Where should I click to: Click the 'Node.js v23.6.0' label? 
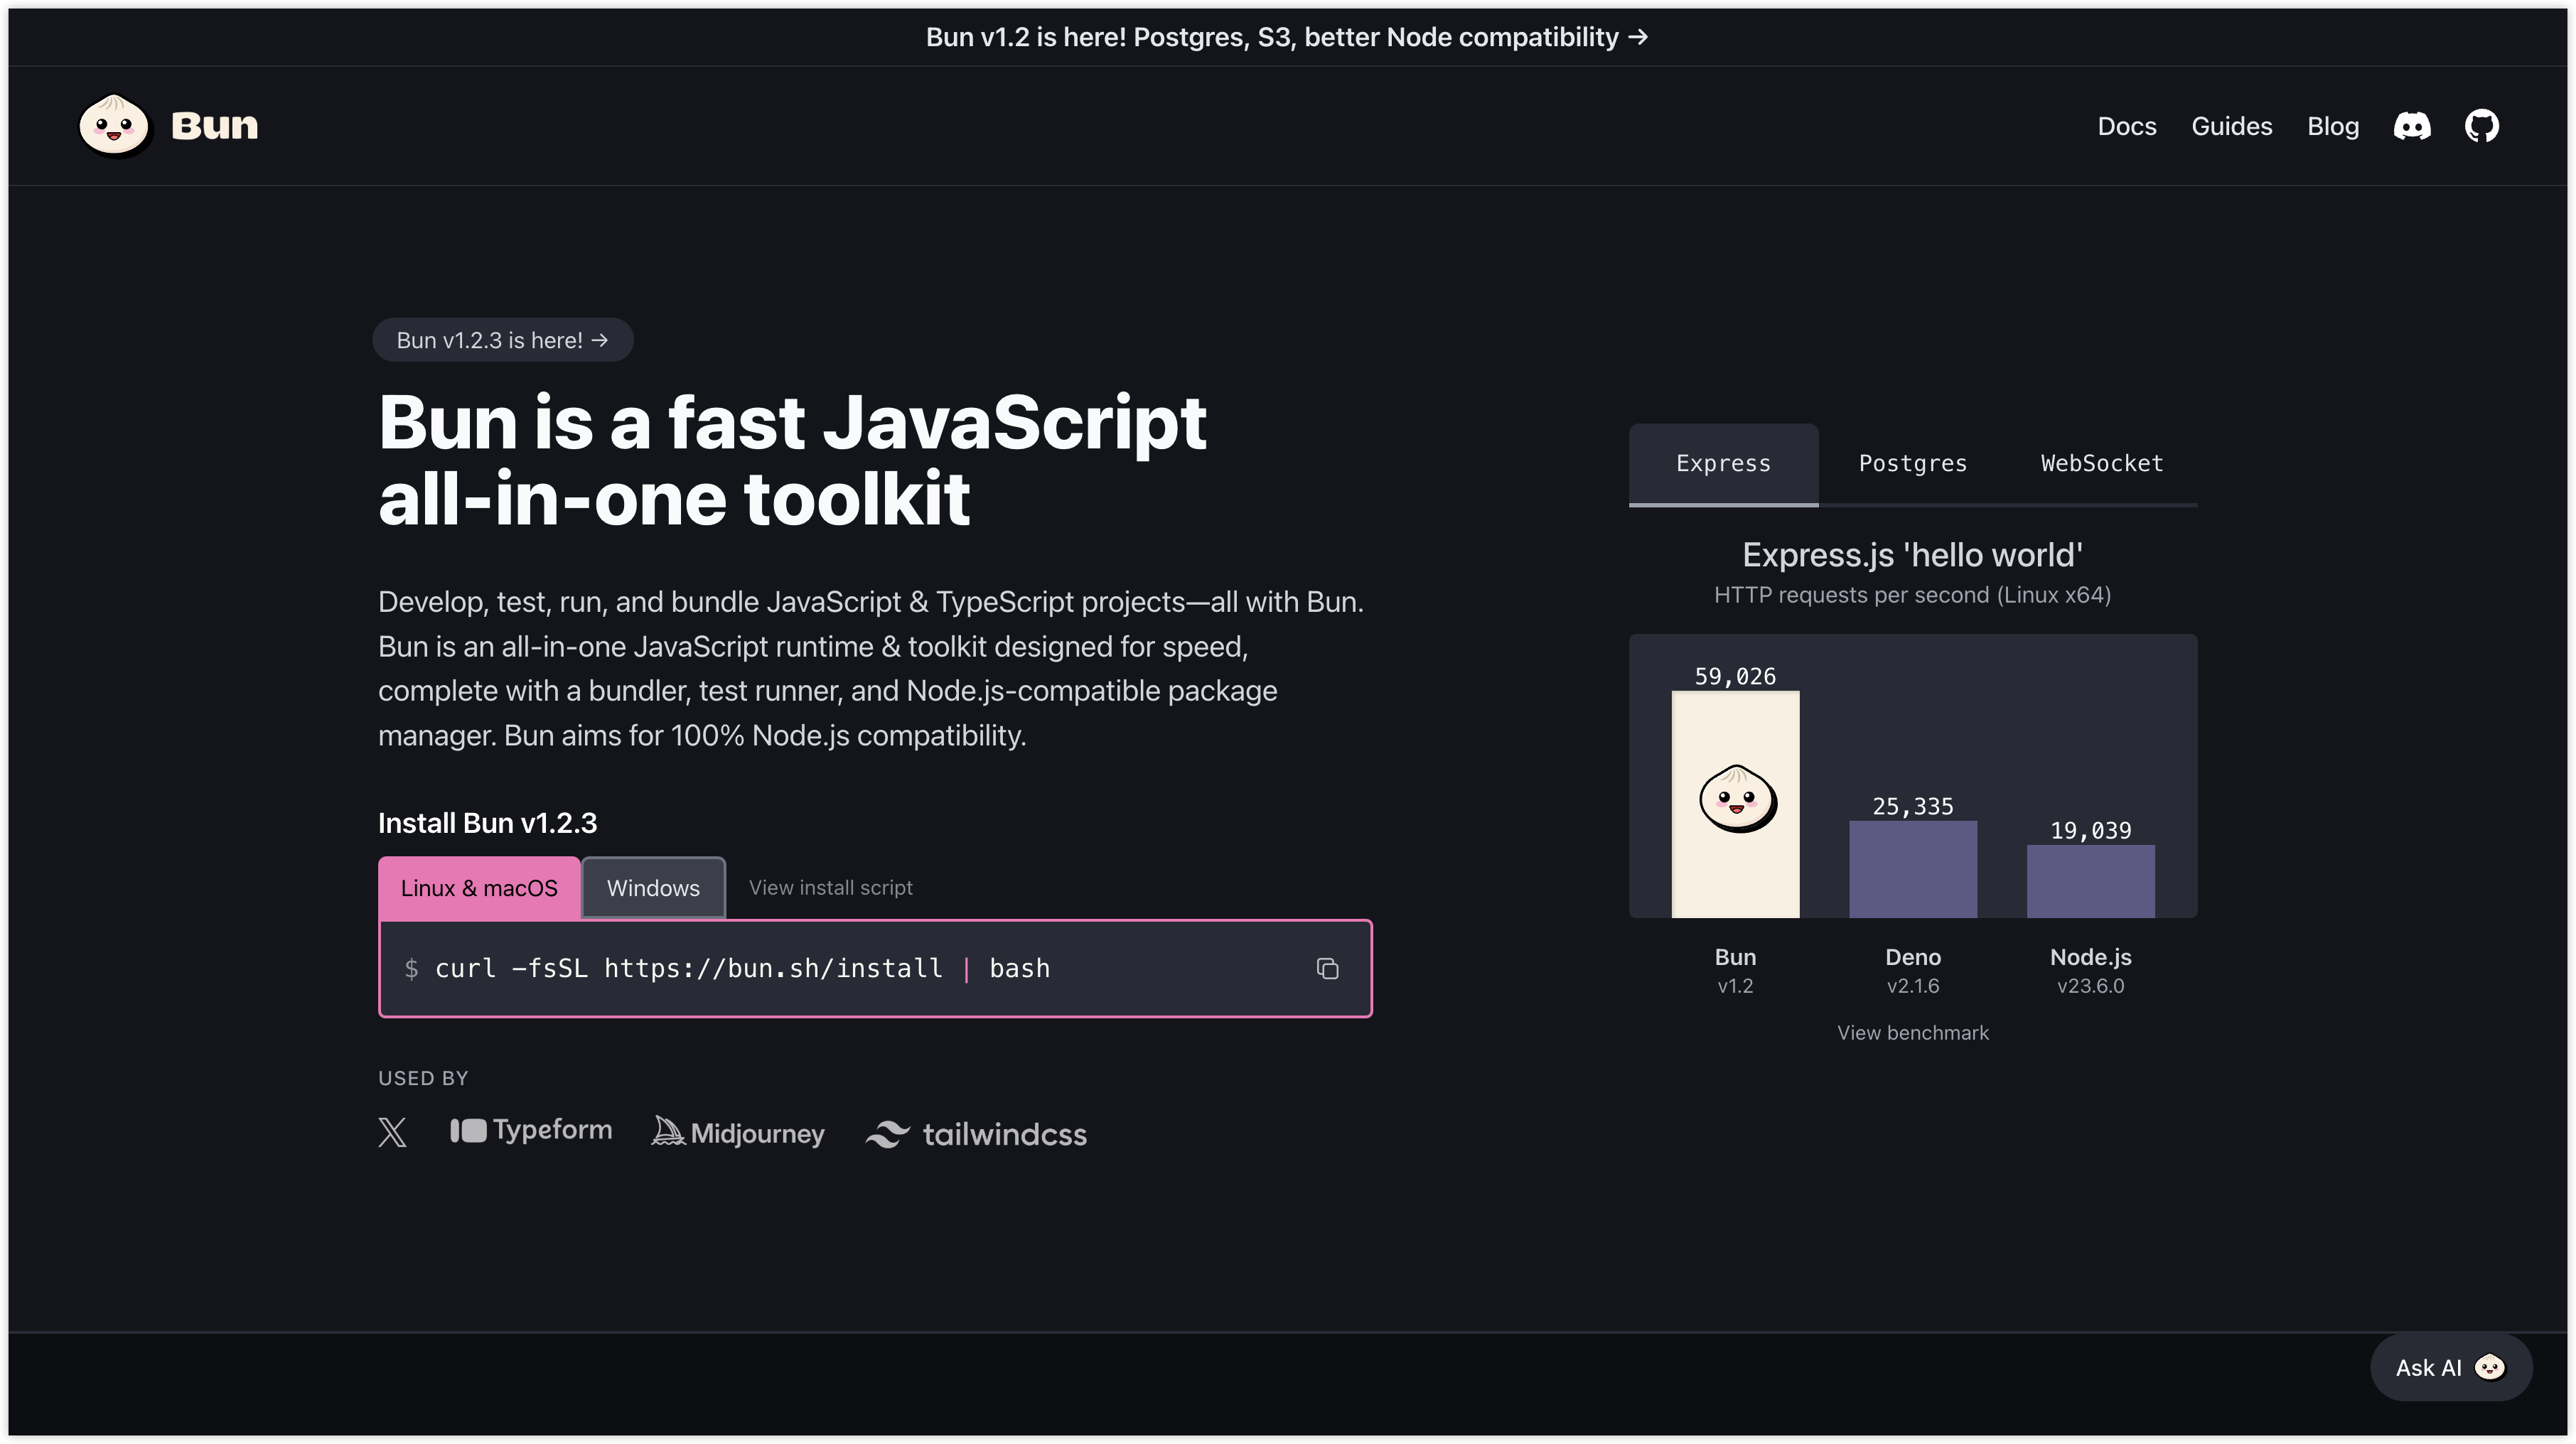coord(2090,971)
